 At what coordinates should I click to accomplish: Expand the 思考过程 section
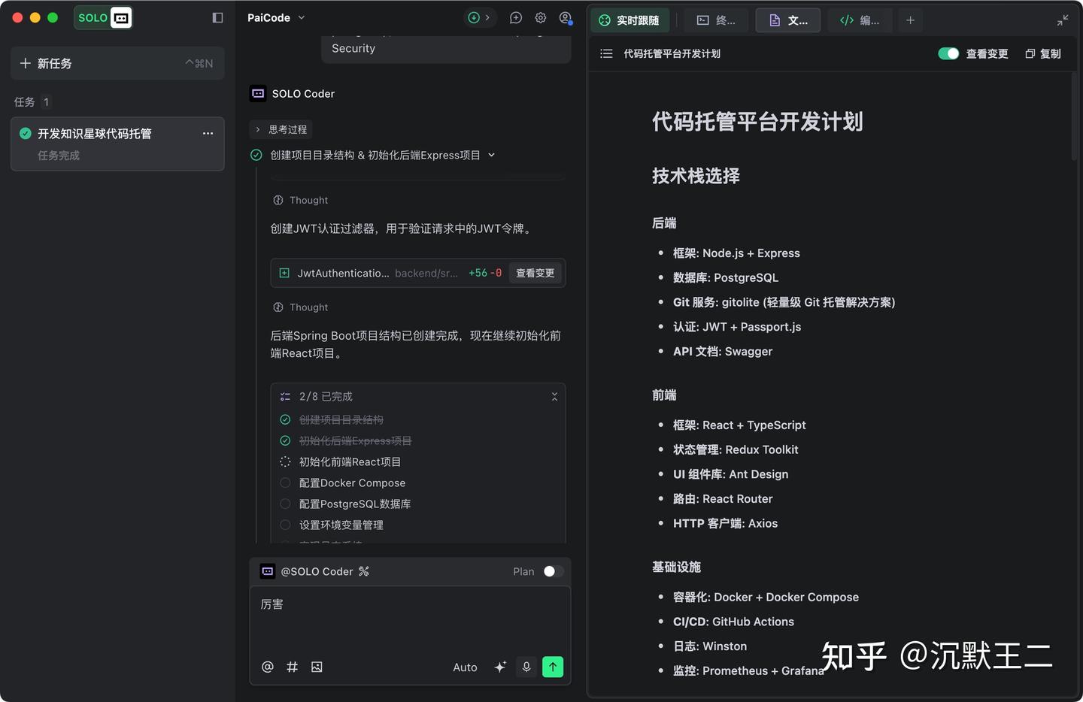pyautogui.click(x=281, y=129)
